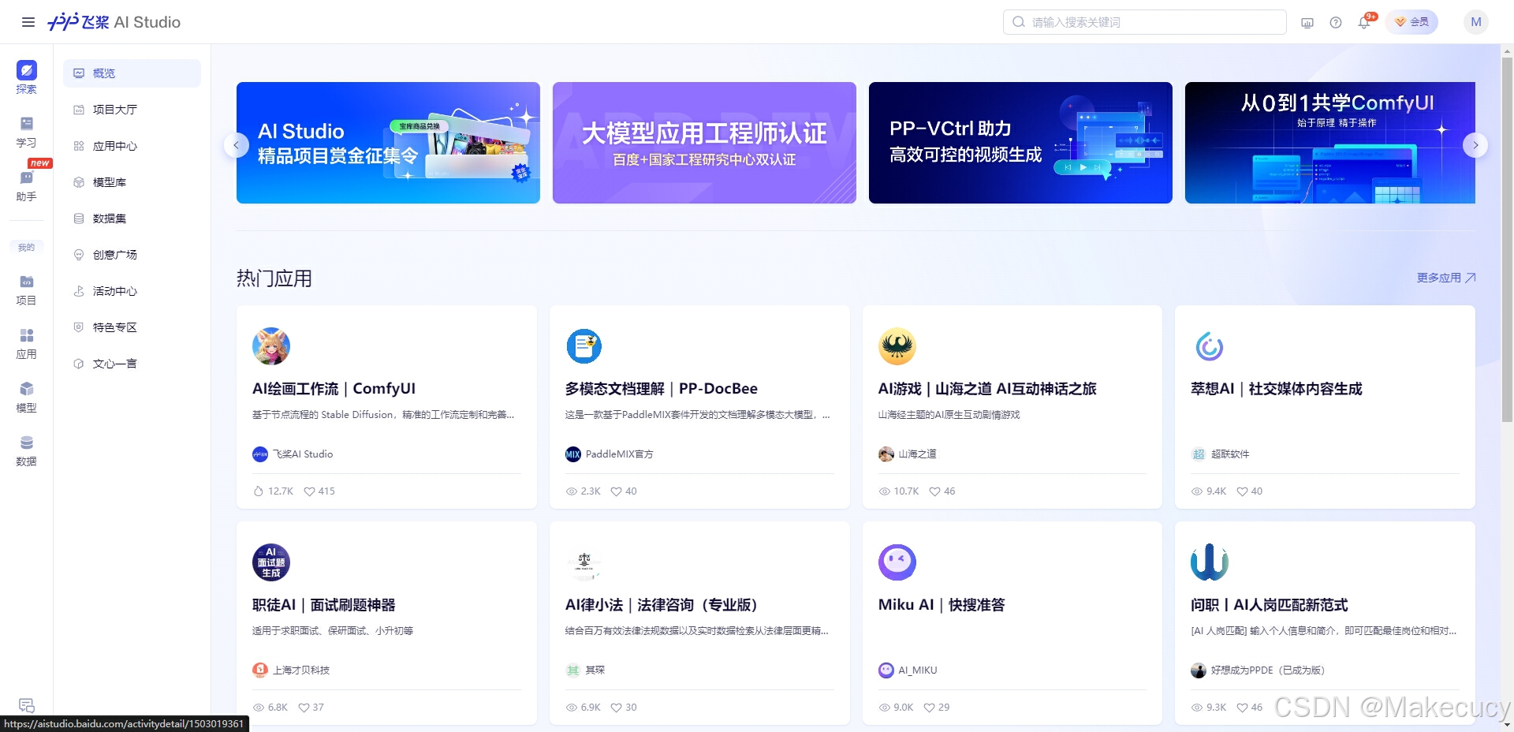Open the hamburger menu at top left
This screenshot has width=1514, height=732.
[x=28, y=22]
